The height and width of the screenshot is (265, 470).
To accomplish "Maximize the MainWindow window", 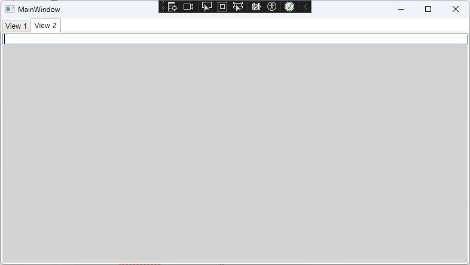I will tap(428, 9).
